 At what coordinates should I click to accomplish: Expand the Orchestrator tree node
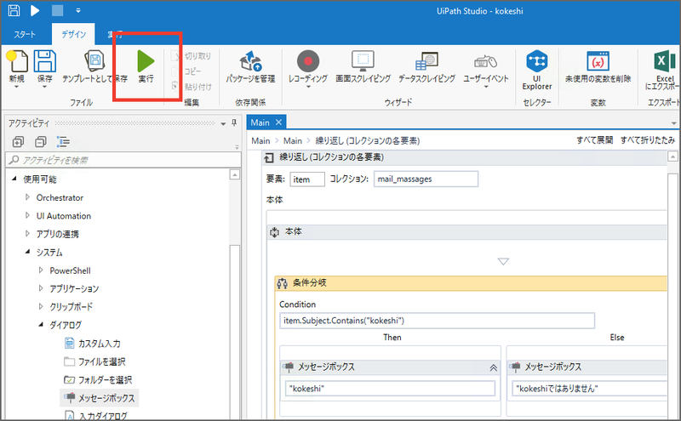pyautogui.click(x=27, y=197)
